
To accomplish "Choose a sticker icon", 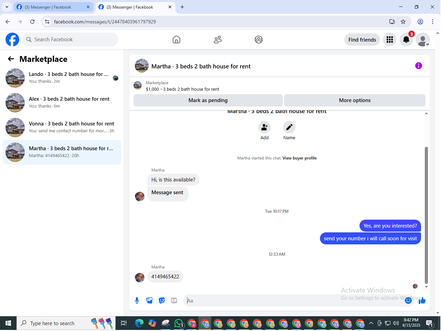I will (x=162, y=300).
